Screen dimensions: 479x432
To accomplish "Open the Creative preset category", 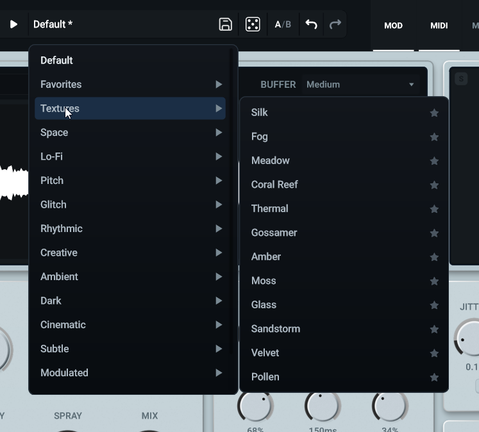I will (x=130, y=253).
